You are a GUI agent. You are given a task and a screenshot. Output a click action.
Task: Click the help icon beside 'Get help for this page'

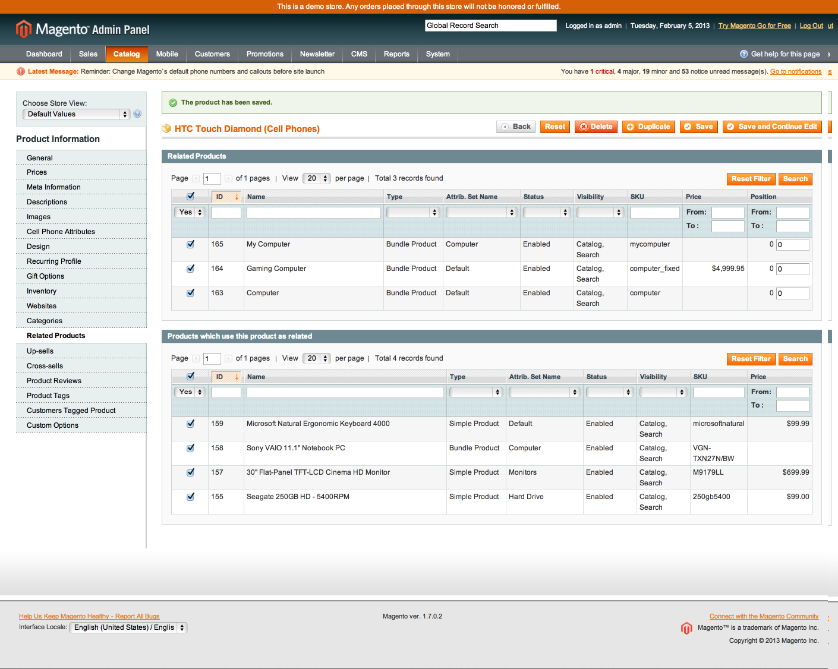[744, 54]
